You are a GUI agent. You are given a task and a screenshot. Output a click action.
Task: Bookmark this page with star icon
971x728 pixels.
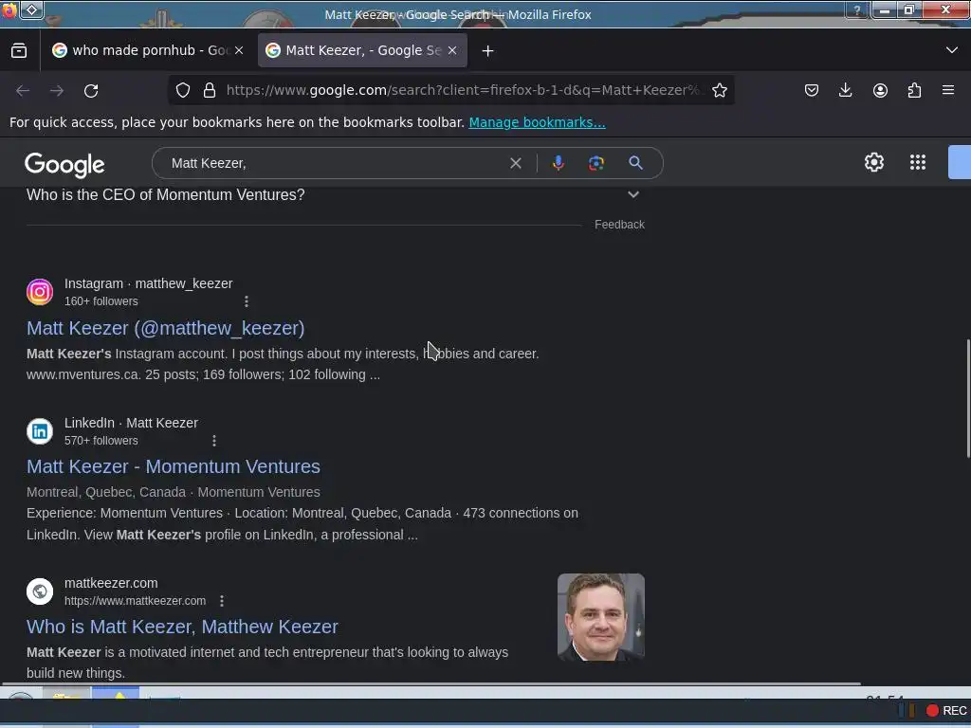(x=720, y=90)
